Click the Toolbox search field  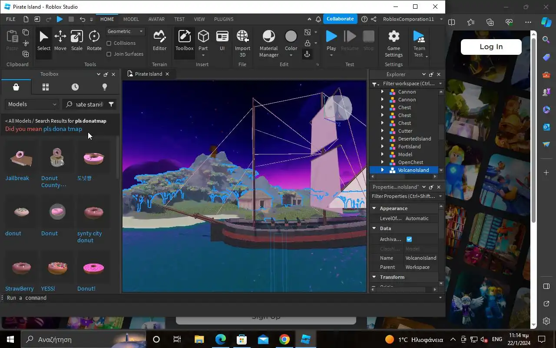tap(89, 104)
